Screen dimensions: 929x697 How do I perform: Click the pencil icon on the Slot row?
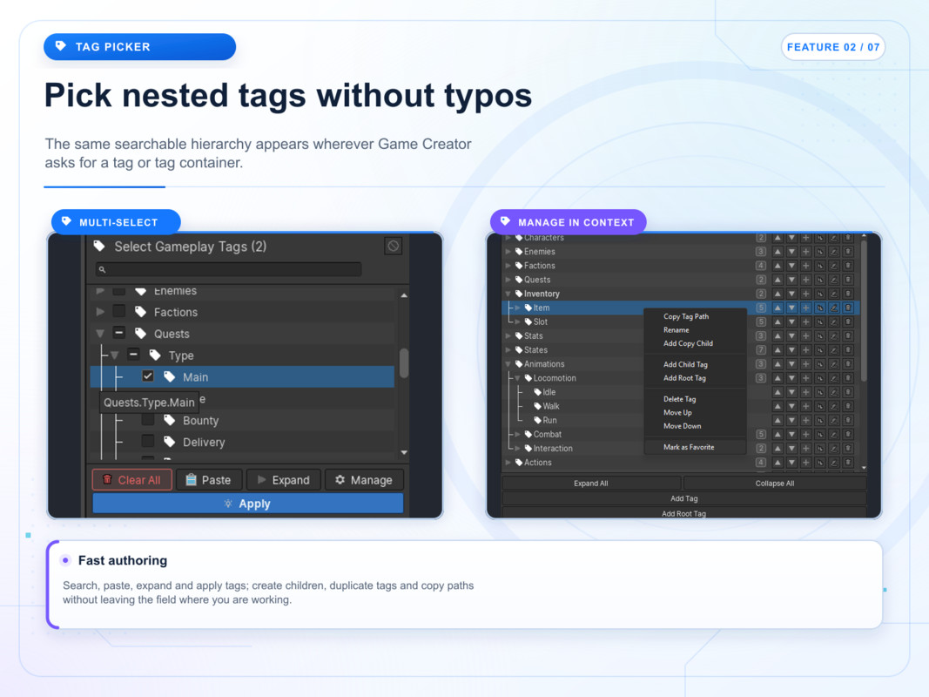click(x=833, y=321)
